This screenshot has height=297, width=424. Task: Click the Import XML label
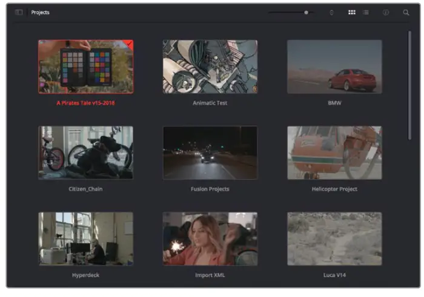tap(210, 275)
